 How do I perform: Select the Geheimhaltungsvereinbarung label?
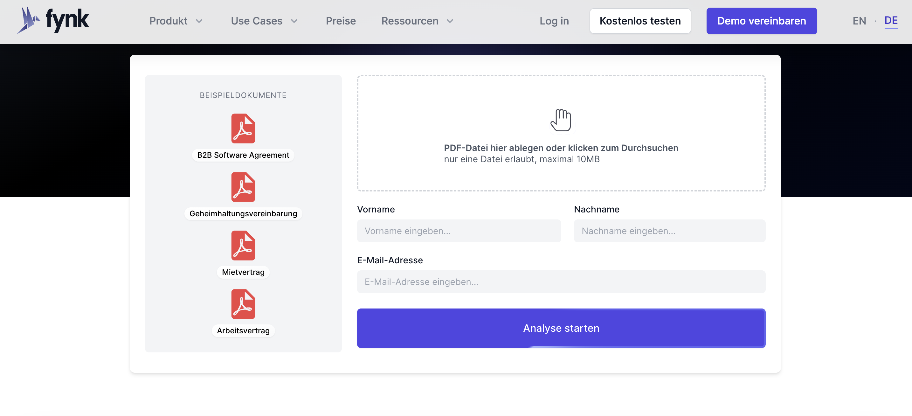click(x=243, y=213)
